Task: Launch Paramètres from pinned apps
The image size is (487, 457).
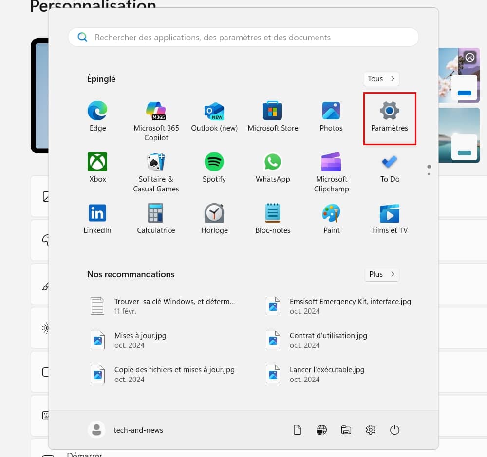Action: [390, 117]
